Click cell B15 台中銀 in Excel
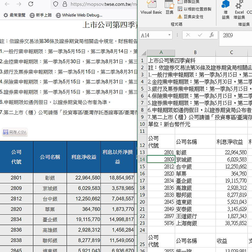 click(x=195, y=167)
